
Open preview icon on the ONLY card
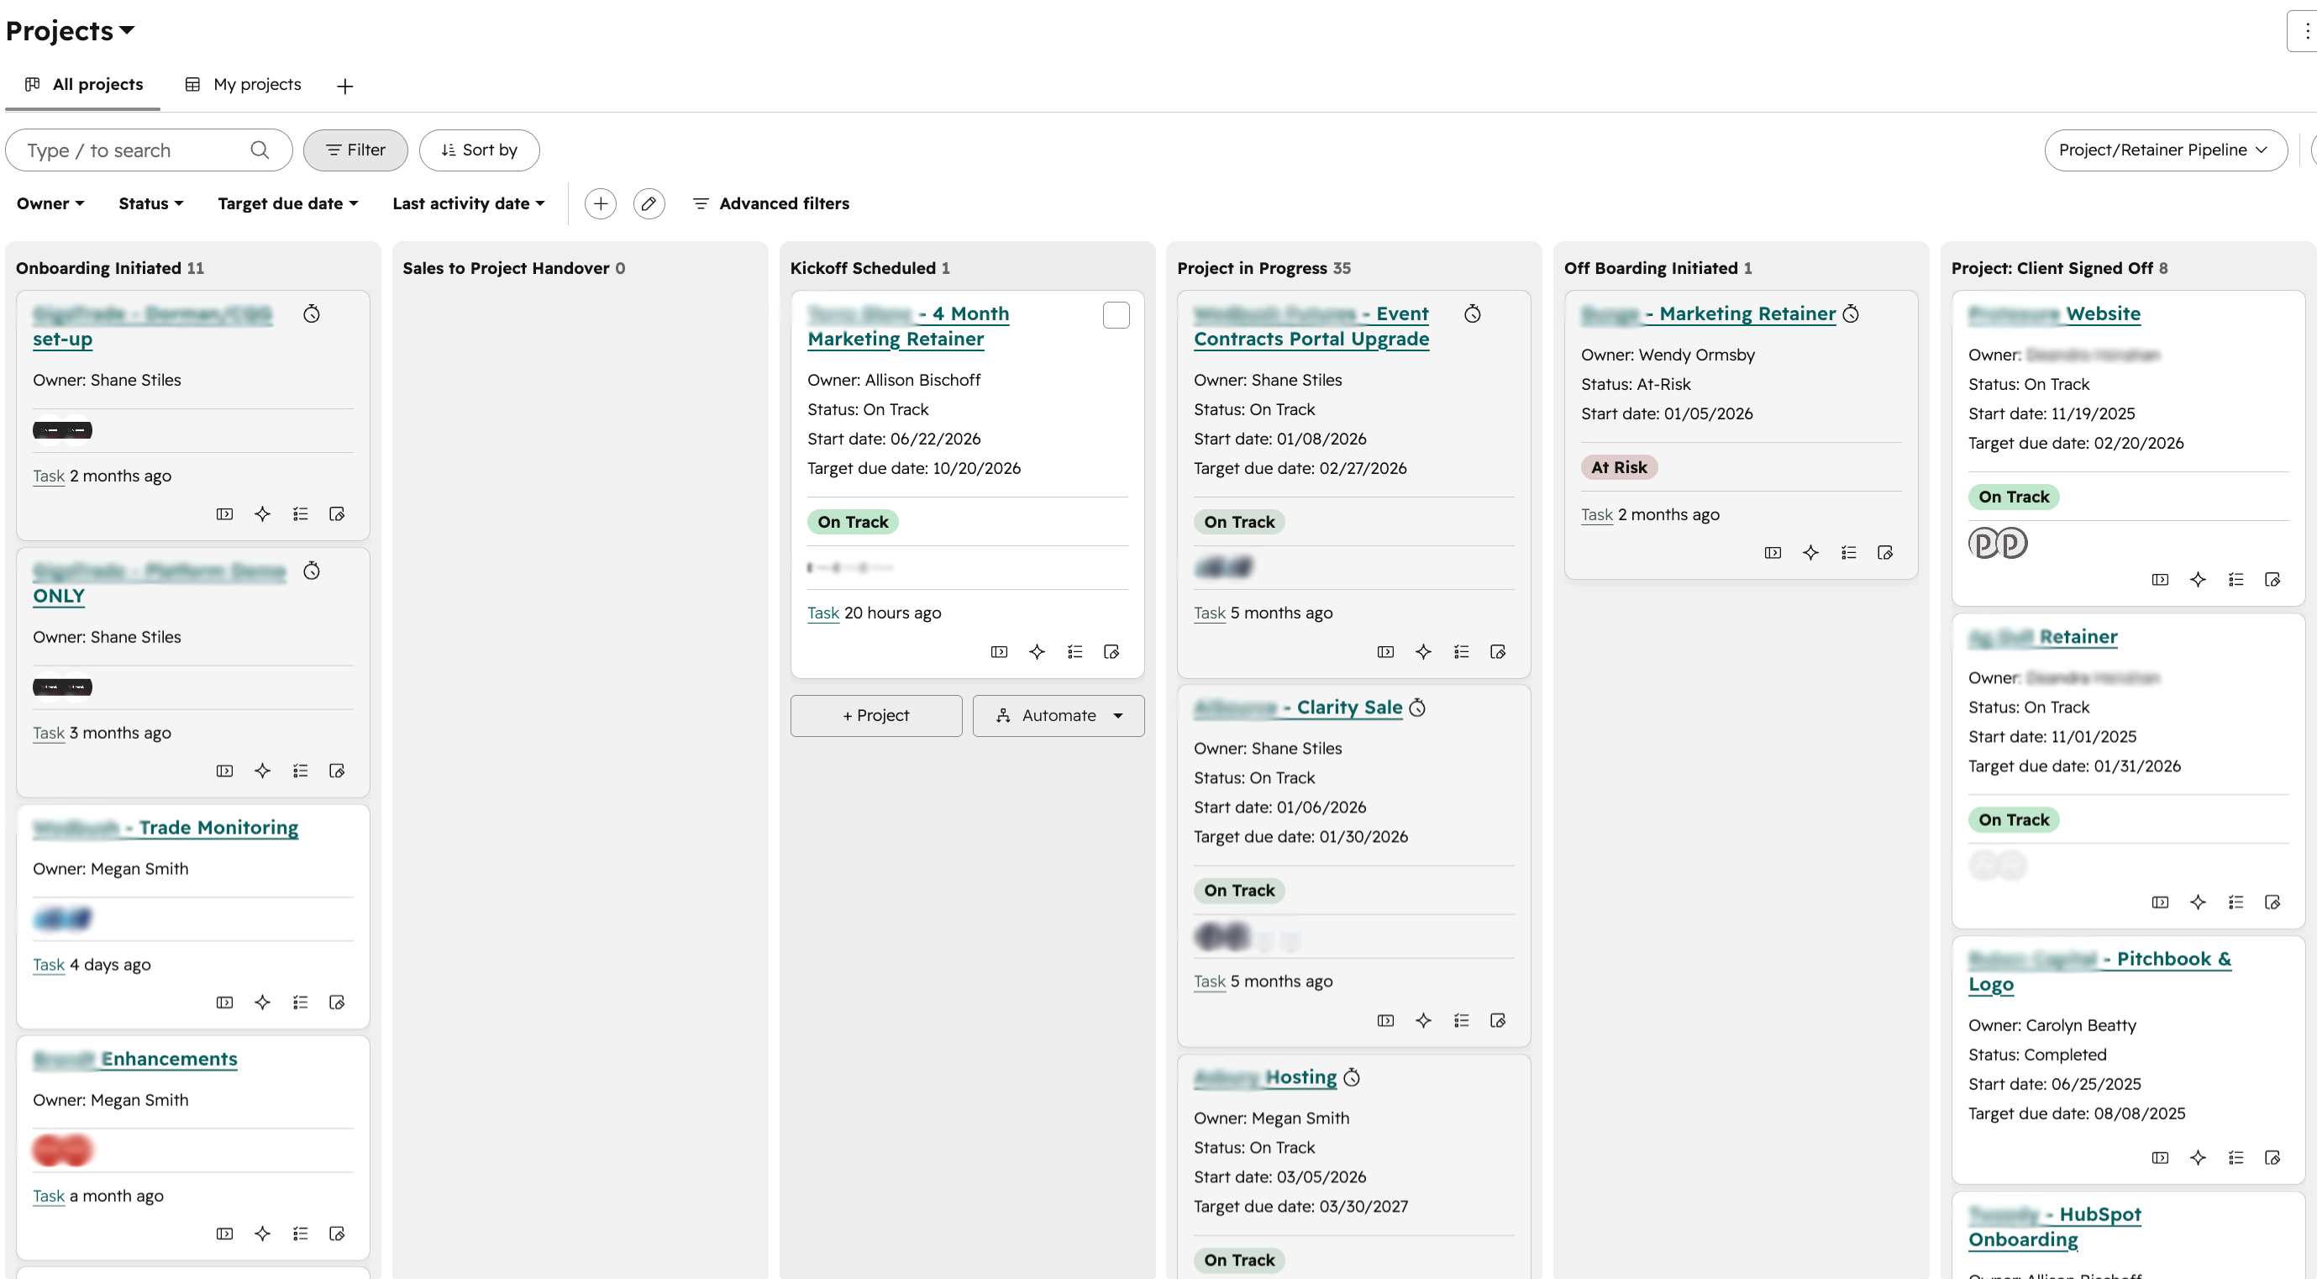tap(224, 771)
